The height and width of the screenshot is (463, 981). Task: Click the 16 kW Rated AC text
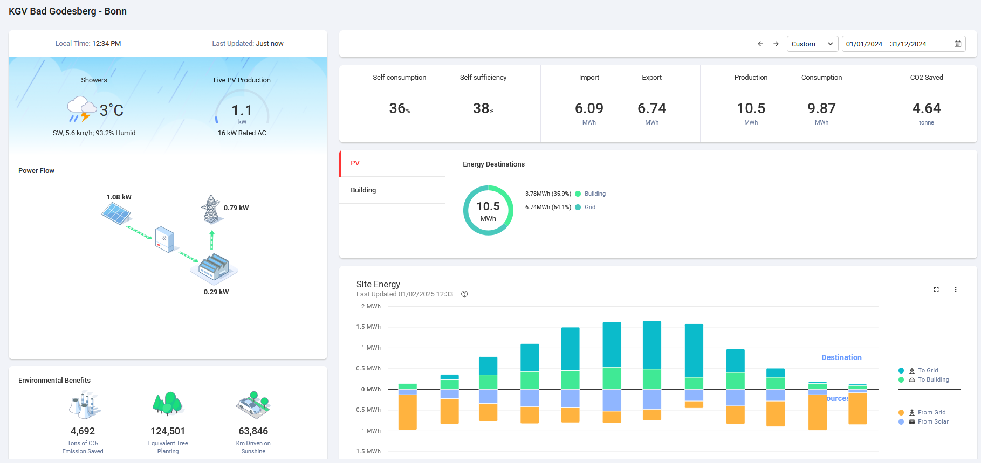242,133
